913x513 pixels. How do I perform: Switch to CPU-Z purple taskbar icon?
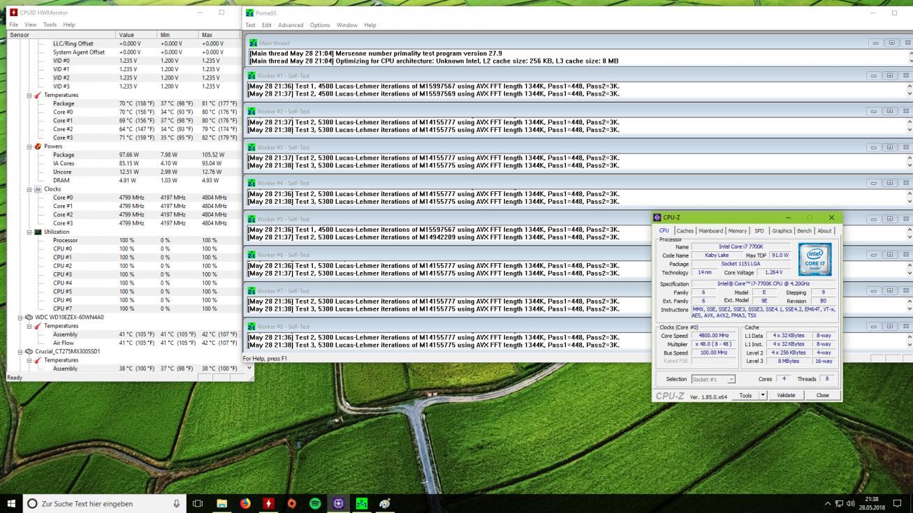pyautogui.click(x=338, y=503)
